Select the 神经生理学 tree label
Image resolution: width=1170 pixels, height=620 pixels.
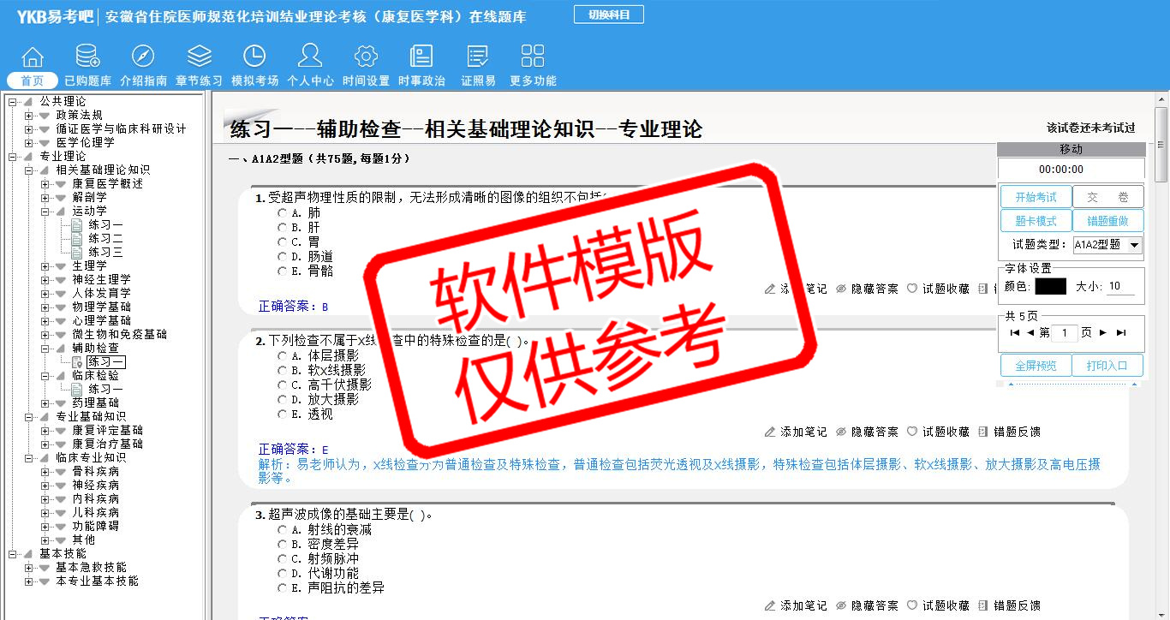(x=102, y=279)
